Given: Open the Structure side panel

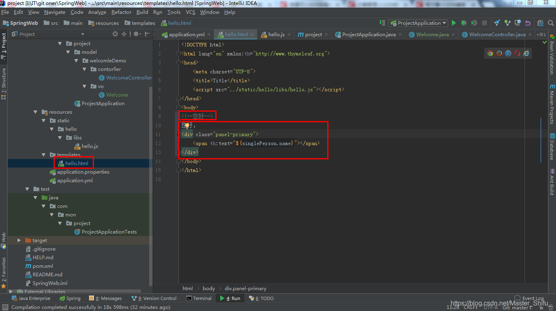Looking at the screenshot, I should point(4,84).
